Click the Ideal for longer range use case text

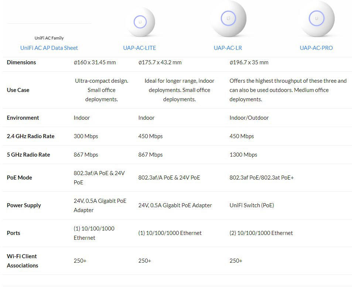(x=180, y=90)
